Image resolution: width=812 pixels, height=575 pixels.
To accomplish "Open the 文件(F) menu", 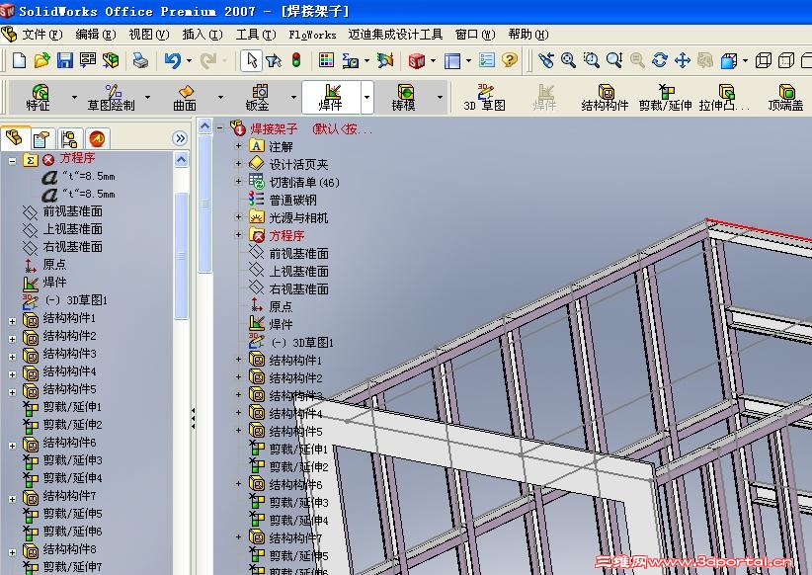I will (x=41, y=35).
